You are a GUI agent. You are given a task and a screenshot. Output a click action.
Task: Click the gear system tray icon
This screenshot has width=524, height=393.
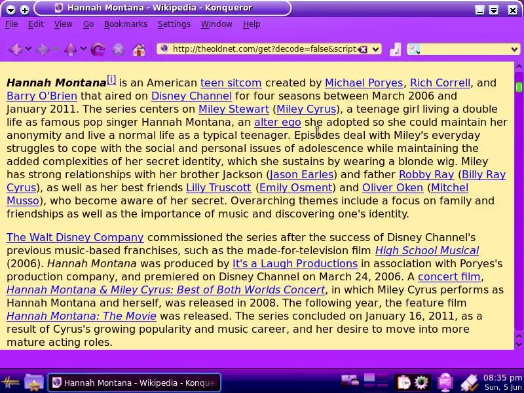tap(421, 382)
